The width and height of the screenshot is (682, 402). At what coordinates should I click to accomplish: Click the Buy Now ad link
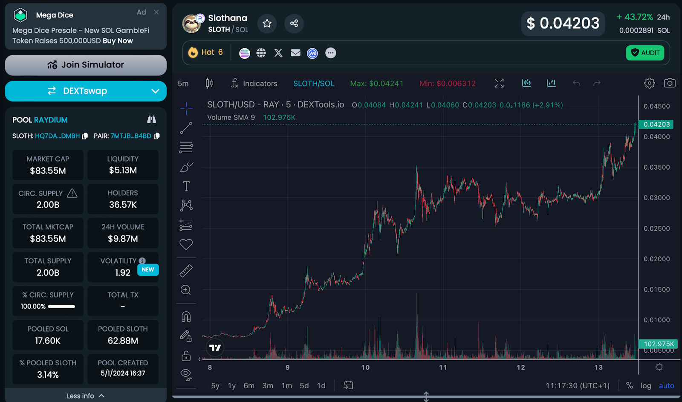(x=118, y=41)
